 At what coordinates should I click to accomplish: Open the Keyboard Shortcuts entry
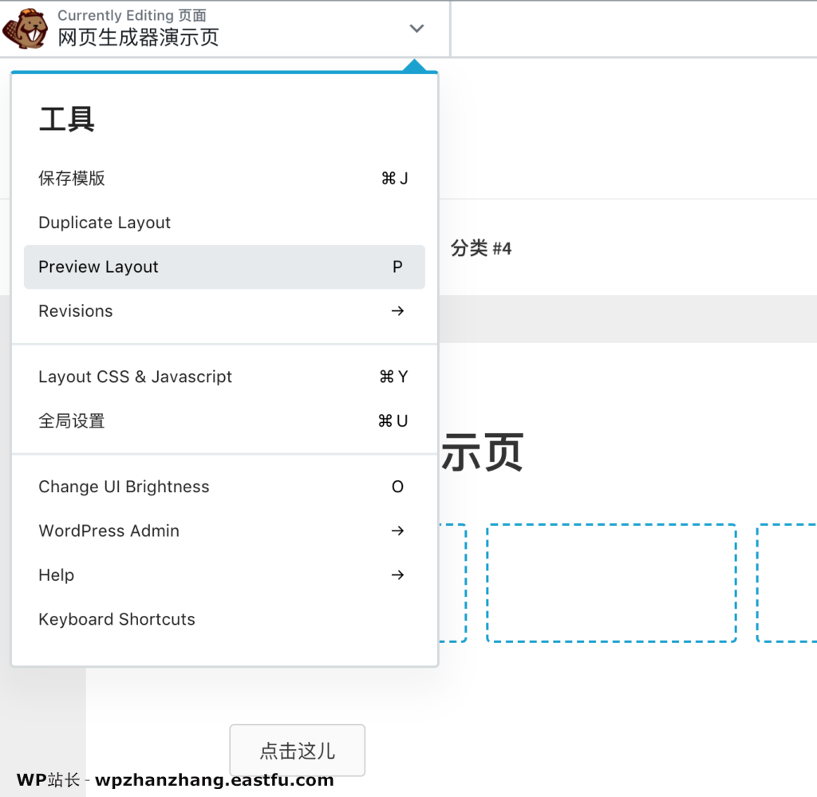tap(116, 619)
